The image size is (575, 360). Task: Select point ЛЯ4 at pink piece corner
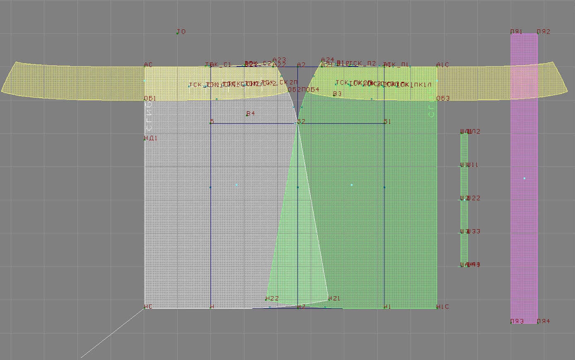click(538, 323)
